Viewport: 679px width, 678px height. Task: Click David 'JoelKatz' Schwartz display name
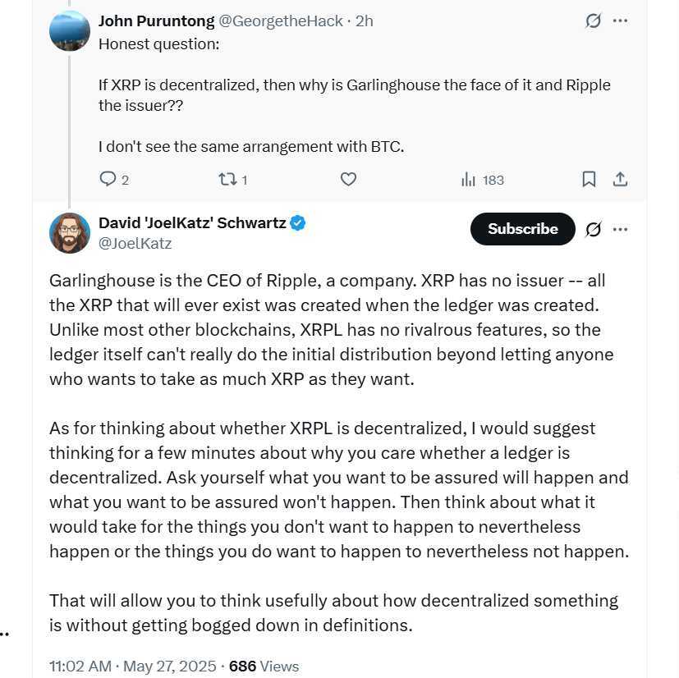pos(192,223)
